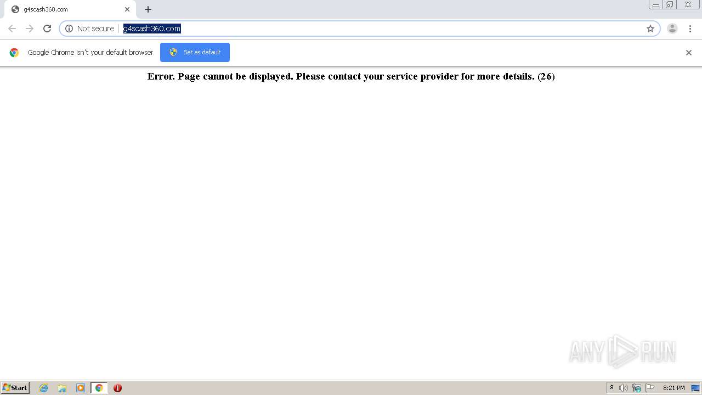Screen dimensions: 702x395
Task: Click the error message text on page
Action: pyautogui.click(x=351, y=76)
